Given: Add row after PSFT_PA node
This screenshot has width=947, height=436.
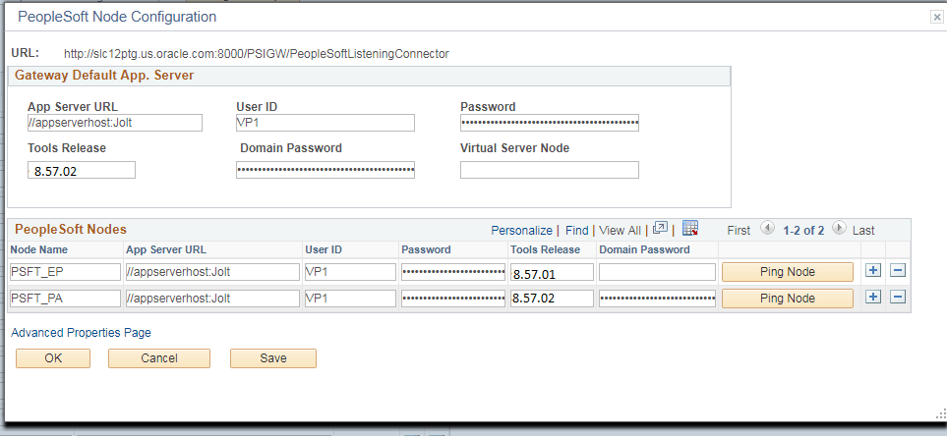Looking at the screenshot, I should [872, 297].
